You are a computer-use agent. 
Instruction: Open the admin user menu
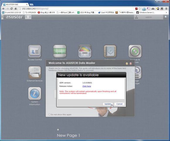(148, 17)
